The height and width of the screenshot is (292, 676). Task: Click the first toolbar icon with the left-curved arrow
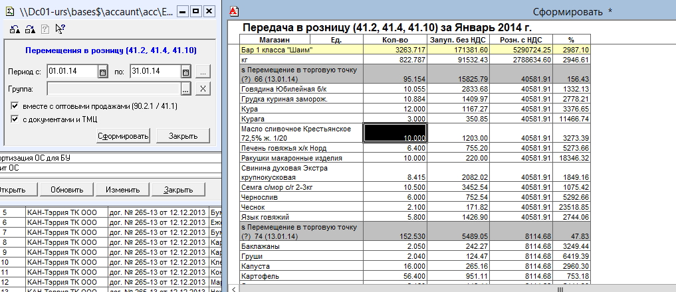[15, 29]
